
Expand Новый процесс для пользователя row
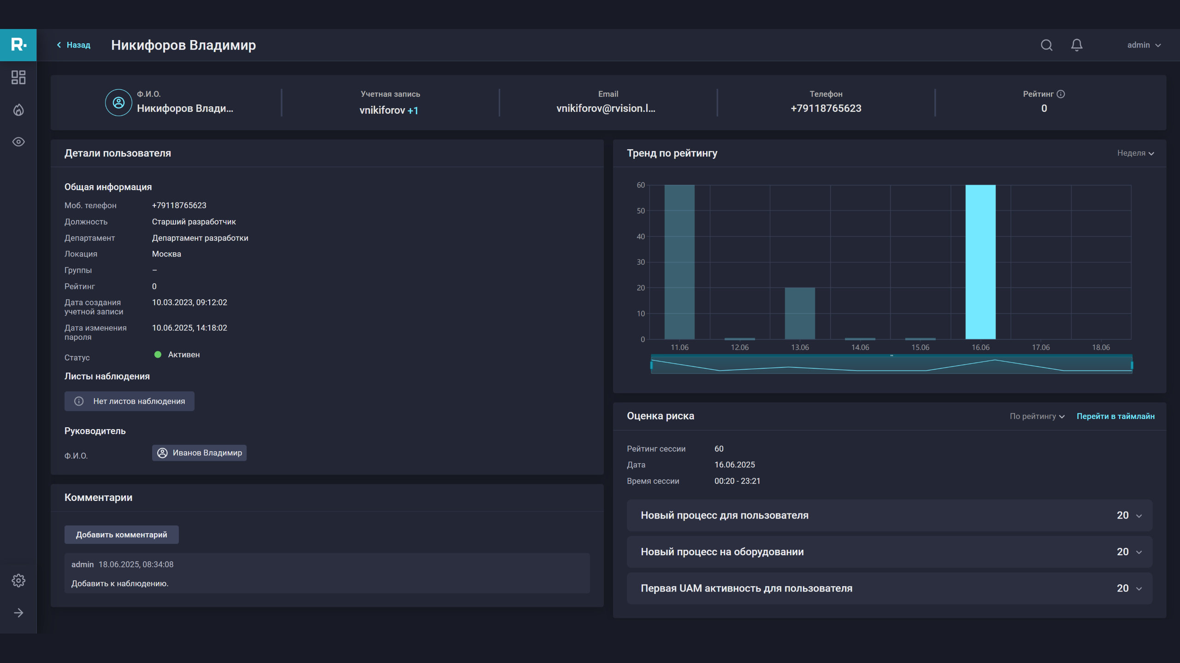pos(1139,516)
